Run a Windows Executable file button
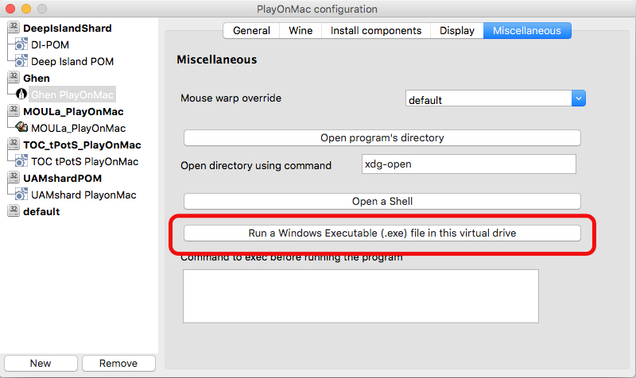636x378 pixels. [x=382, y=233]
